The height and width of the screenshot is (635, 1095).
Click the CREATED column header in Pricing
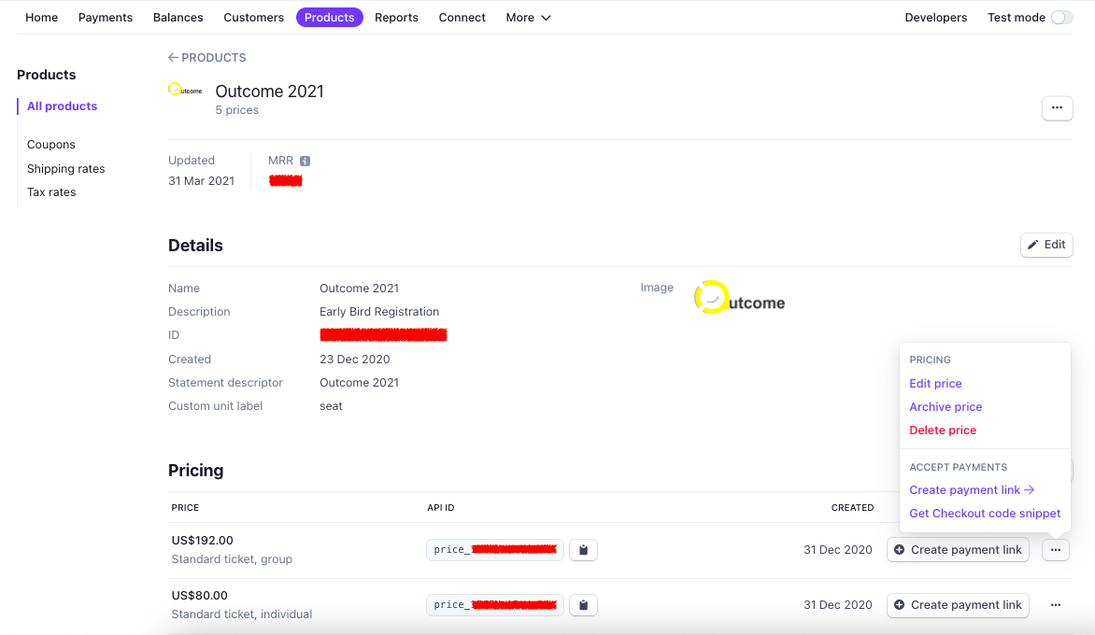coord(852,508)
